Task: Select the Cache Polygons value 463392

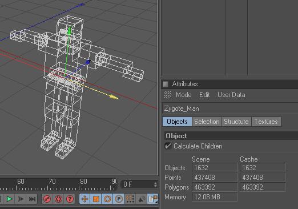Action: [263, 187]
